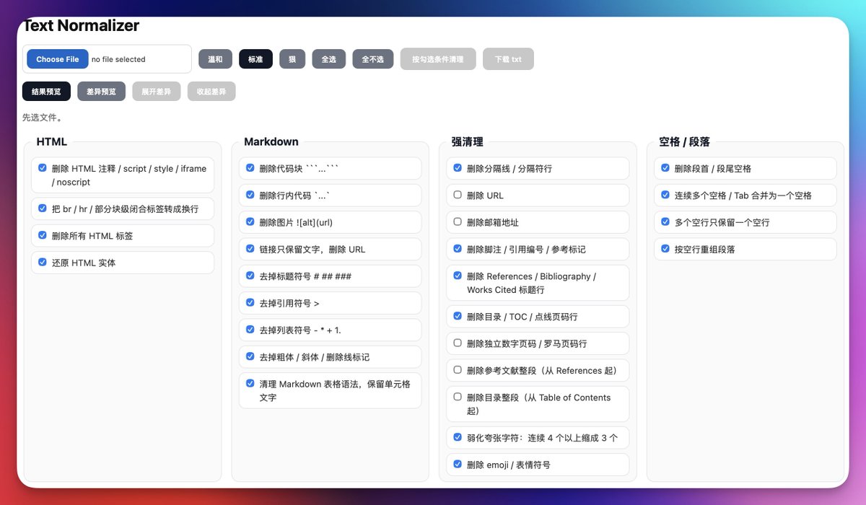The height and width of the screenshot is (505, 866).
Task: Select the 温和 preset button
Action: tap(215, 59)
